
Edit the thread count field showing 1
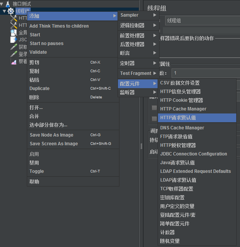click(206, 73)
